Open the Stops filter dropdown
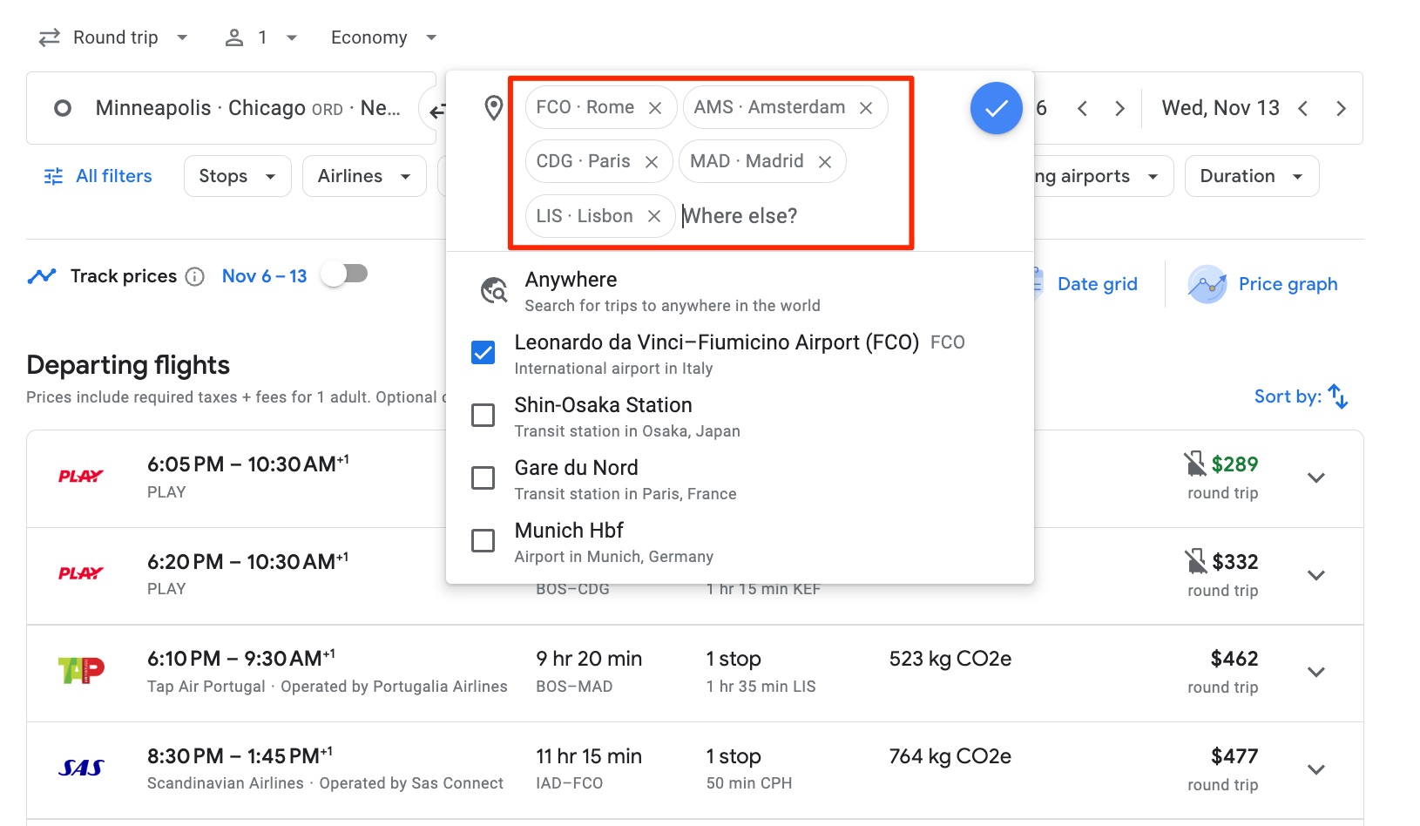The width and height of the screenshot is (1420, 826). pyautogui.click(x=236, y=175)
